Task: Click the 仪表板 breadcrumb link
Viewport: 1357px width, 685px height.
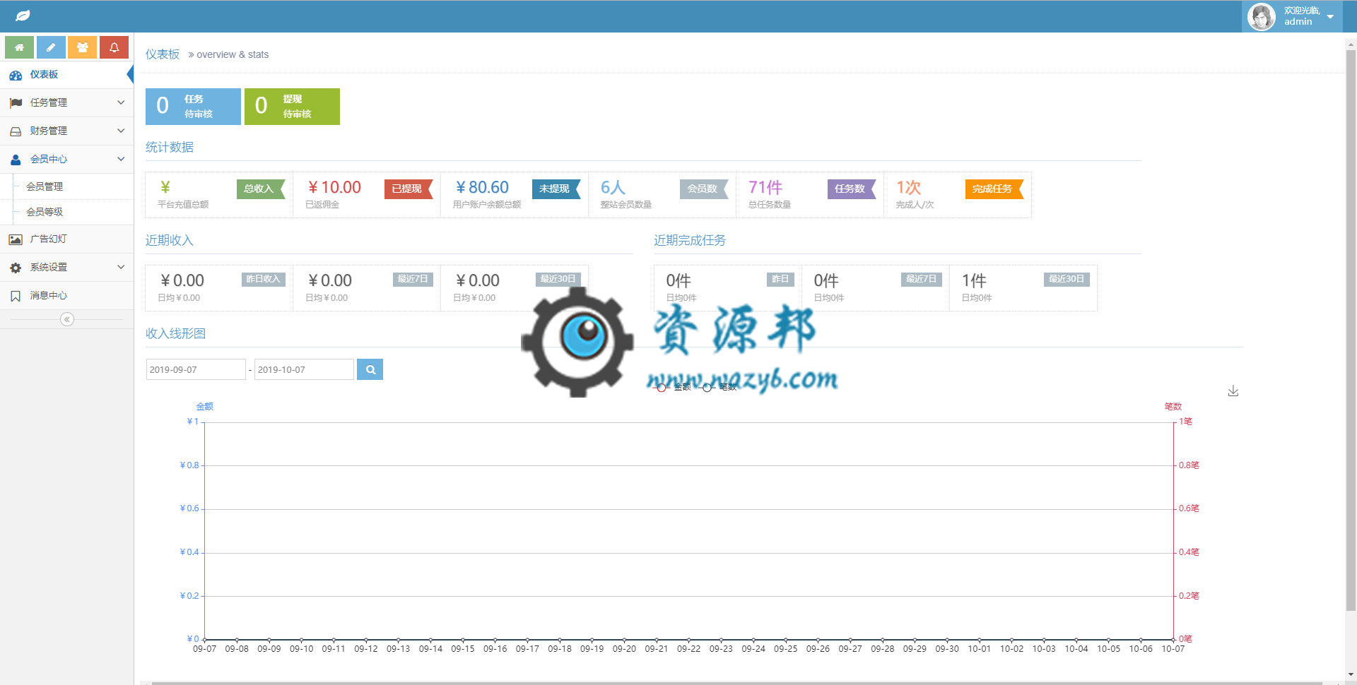Action: pyautogui.click(x=163, y=54)
